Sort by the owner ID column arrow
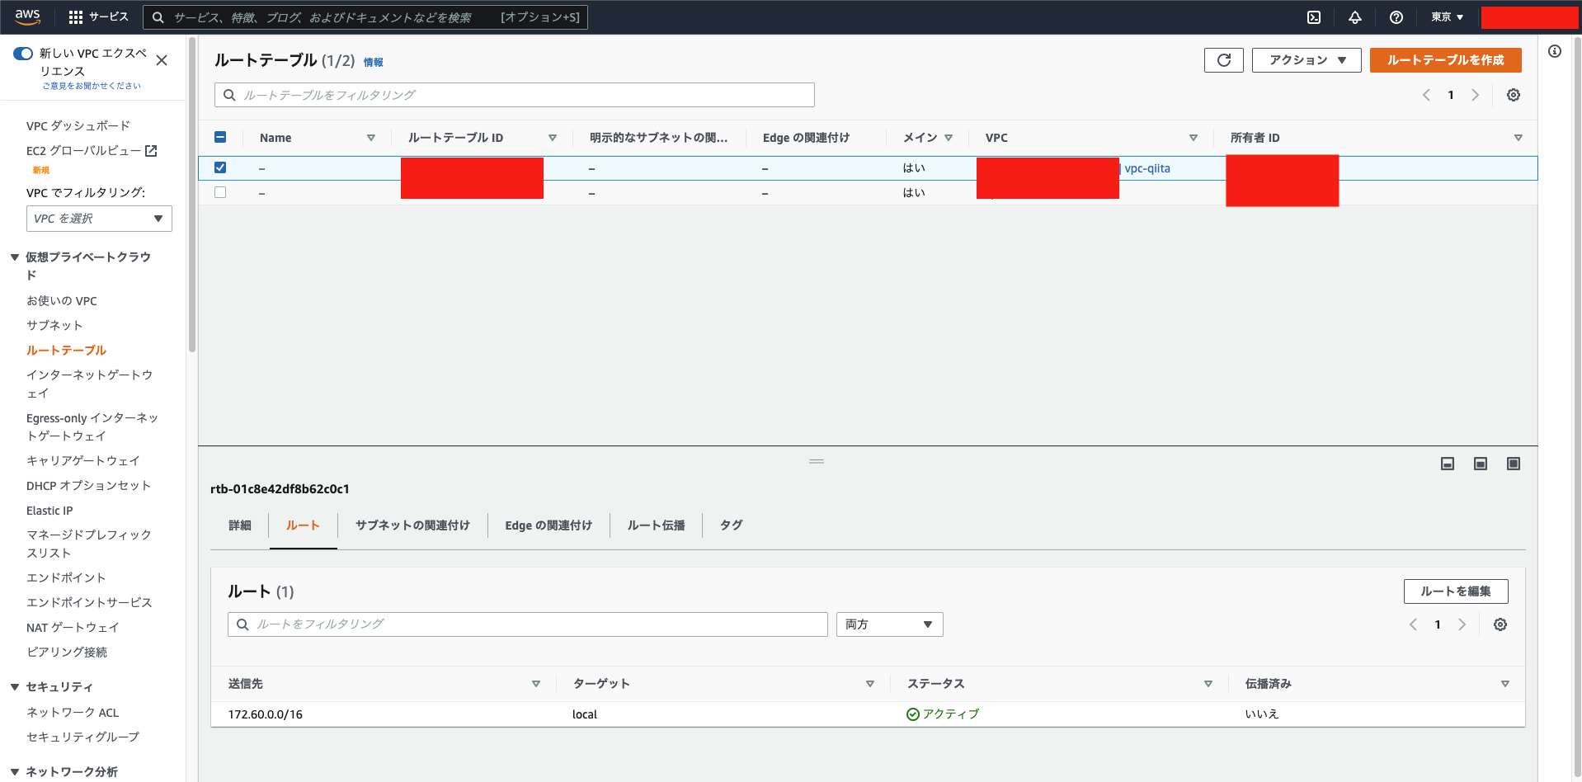This screenshot has width=1582, height=782. coord(1518,138)
